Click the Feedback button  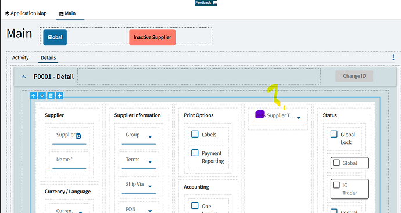click(x=206, y=3)
